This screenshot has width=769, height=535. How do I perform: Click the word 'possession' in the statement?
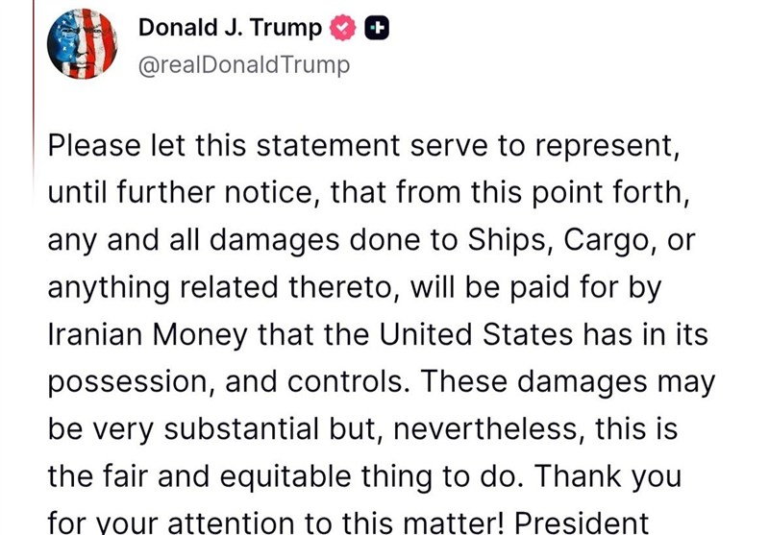pos(127,382)
